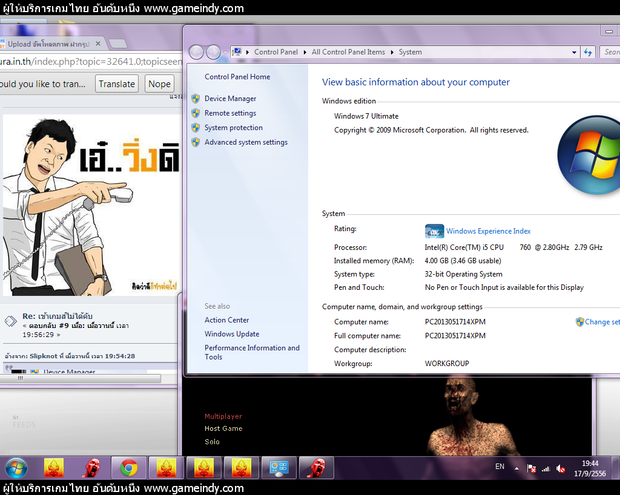Click the muted volume speaker icon
620x495 pixels.
560,468
